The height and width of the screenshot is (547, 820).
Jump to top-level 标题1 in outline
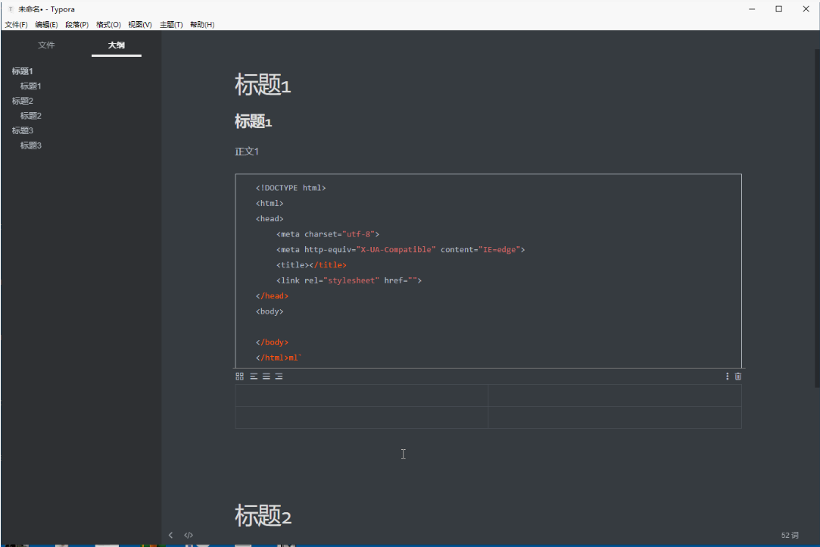(23, 71)
